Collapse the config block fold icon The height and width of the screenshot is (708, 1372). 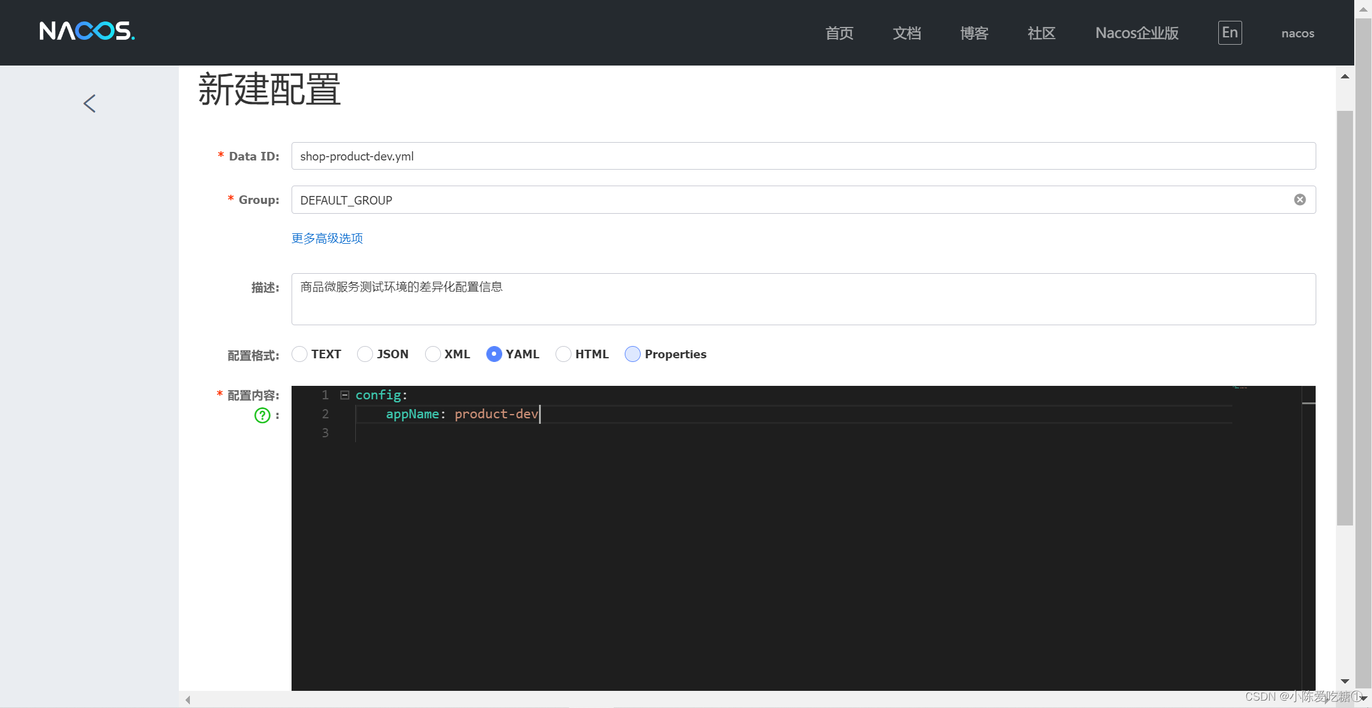tap(345, 395)
